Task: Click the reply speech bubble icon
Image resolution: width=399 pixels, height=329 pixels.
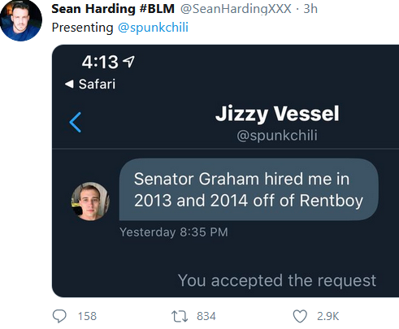Action: pyautogui.click(x=59, y=316)
